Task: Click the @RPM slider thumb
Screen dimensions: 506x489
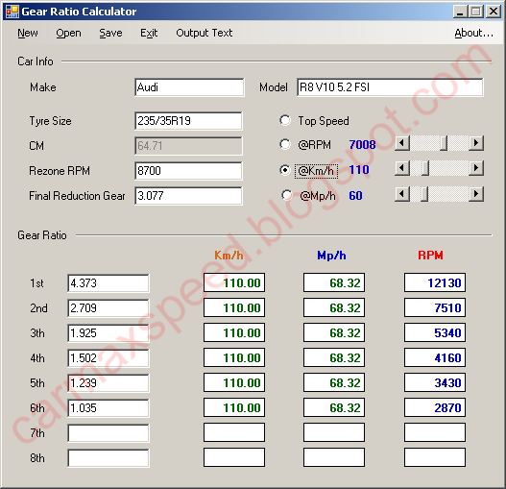Action: tap(444, 143)
